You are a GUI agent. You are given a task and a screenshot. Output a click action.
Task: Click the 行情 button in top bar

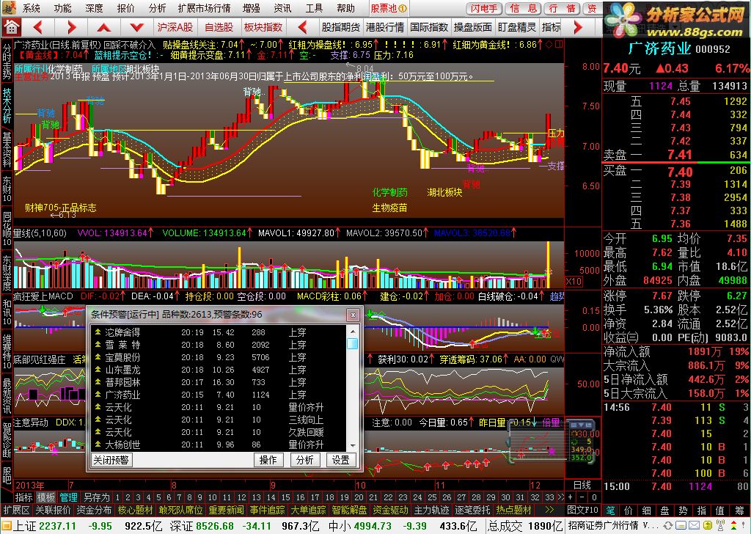(x=563, y=9)
